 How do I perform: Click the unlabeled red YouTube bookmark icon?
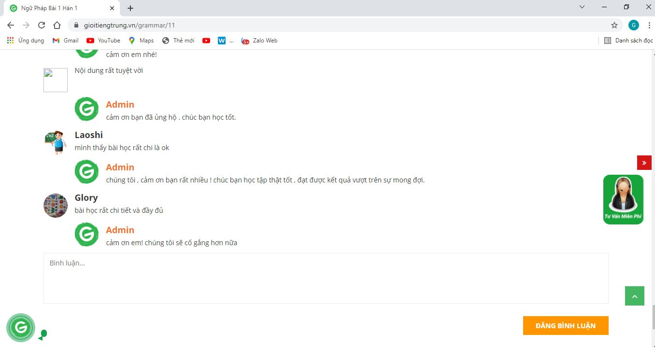point(206,41)
